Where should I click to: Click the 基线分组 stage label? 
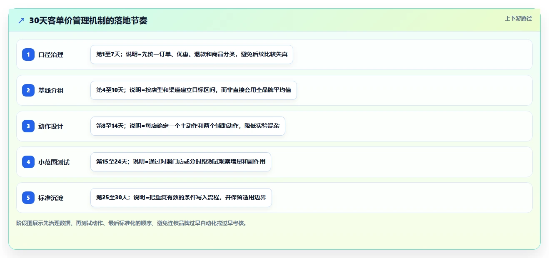(x=51, y=90)
